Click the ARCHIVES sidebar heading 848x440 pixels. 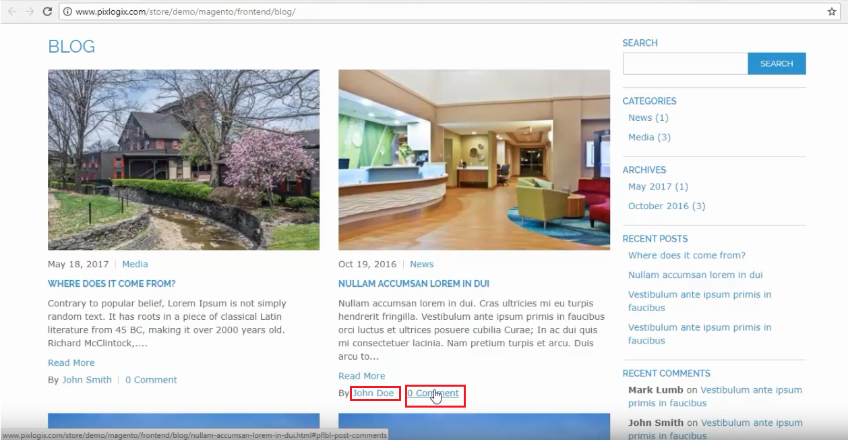point(644,169)
